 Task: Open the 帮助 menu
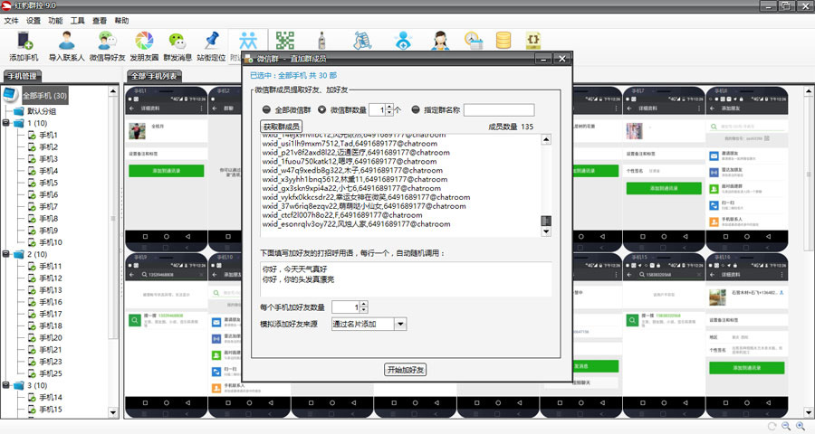121,21
